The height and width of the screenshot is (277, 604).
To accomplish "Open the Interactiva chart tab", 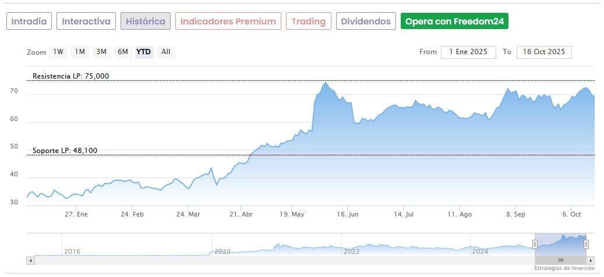I will [x=86, y=22].
